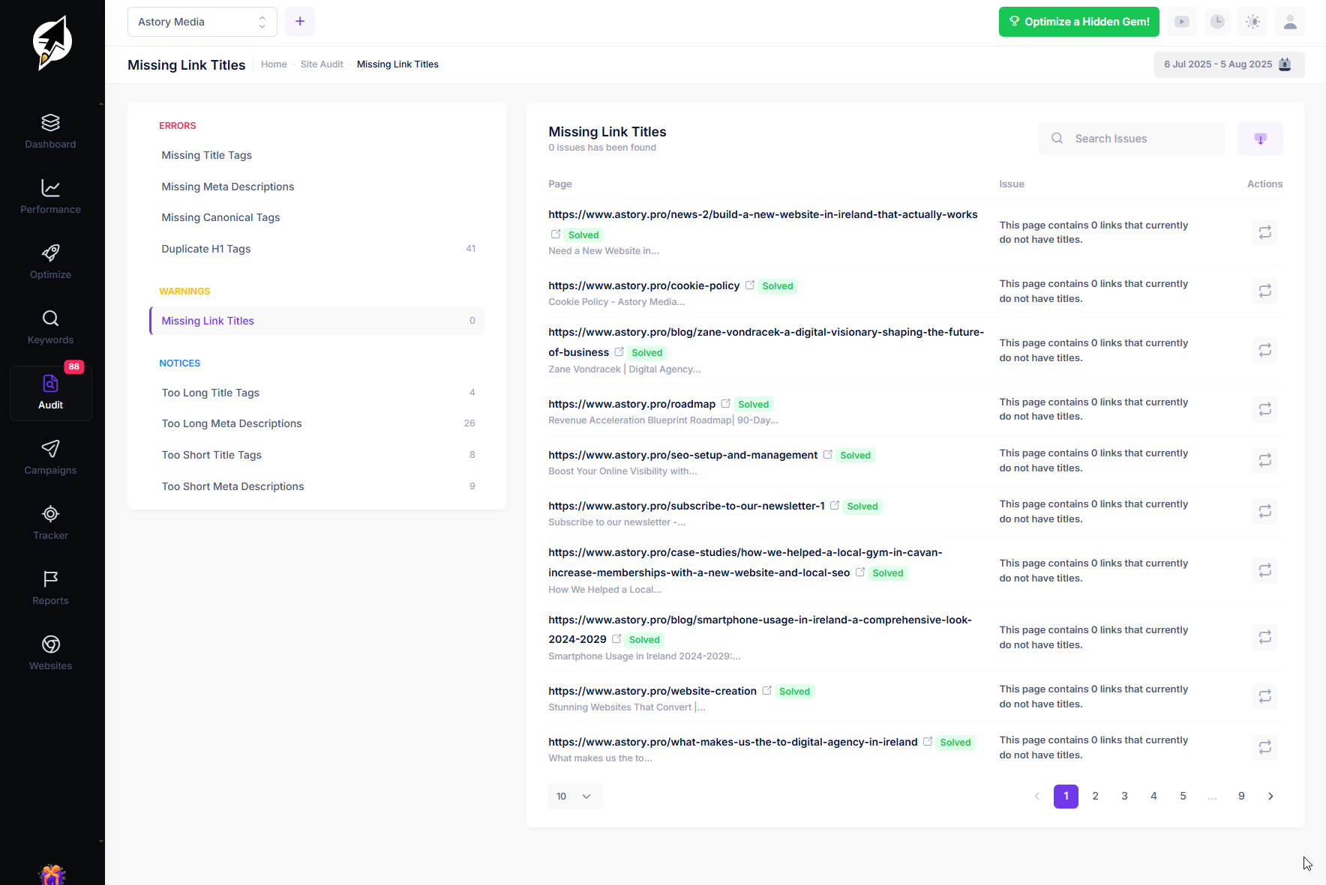
Task: Open the website-creation external link icon
Action: (x=766, y=690)
